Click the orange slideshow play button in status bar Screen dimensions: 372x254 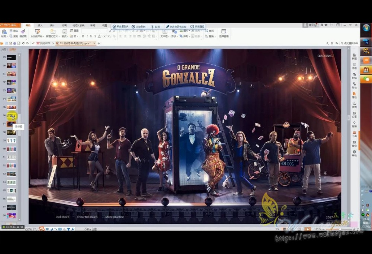tap(308, 229)
